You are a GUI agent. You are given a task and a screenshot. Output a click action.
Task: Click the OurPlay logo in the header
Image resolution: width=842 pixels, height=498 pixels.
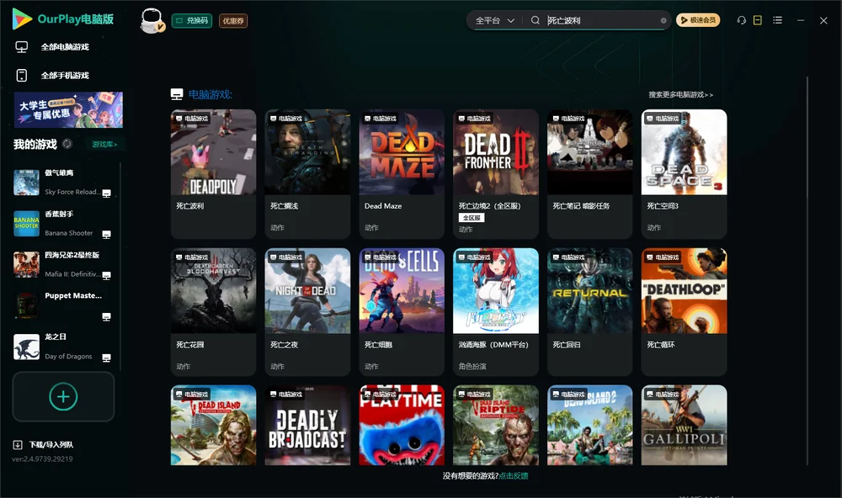pos(63,19)
